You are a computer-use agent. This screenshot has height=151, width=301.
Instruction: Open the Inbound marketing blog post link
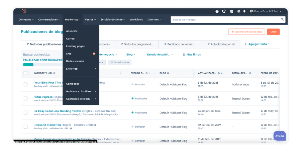pos(47,125)
